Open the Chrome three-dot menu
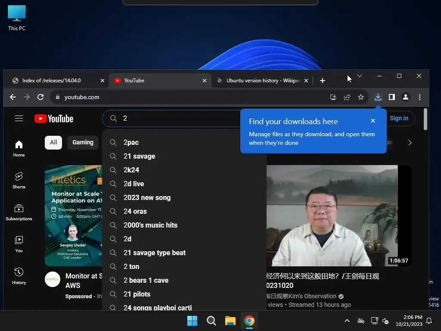The width and height of the screenshot is (441, 331). click(419, 97)
